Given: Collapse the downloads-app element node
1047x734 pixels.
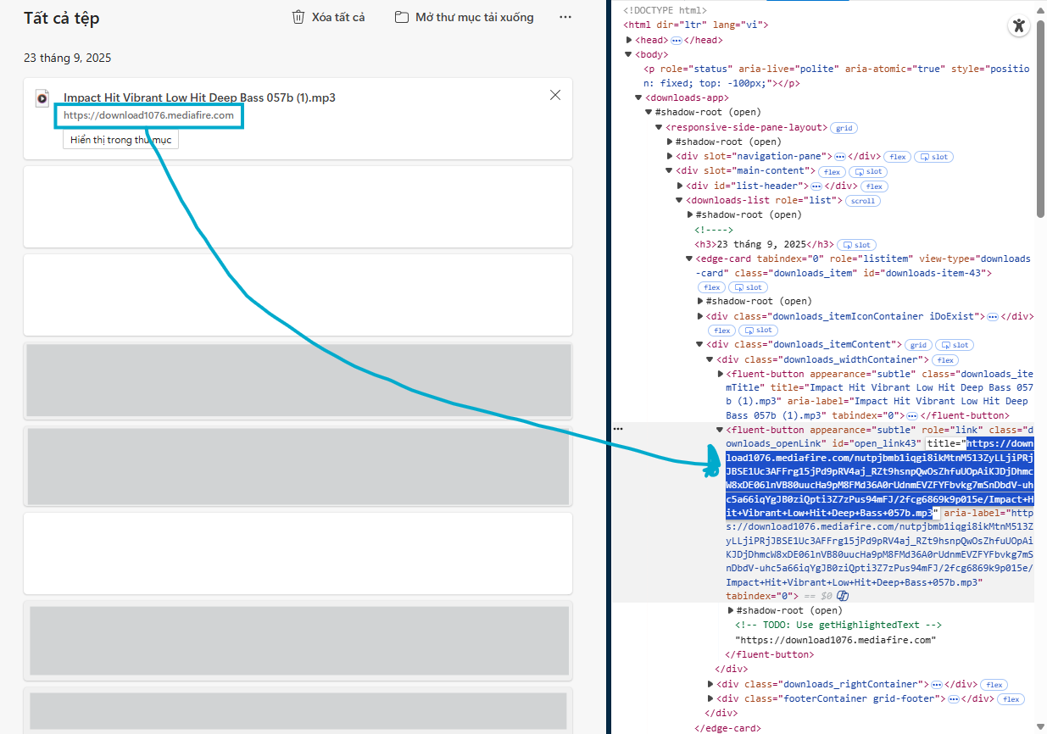Looking at the screenshot, I should click(x=638, y=98).
